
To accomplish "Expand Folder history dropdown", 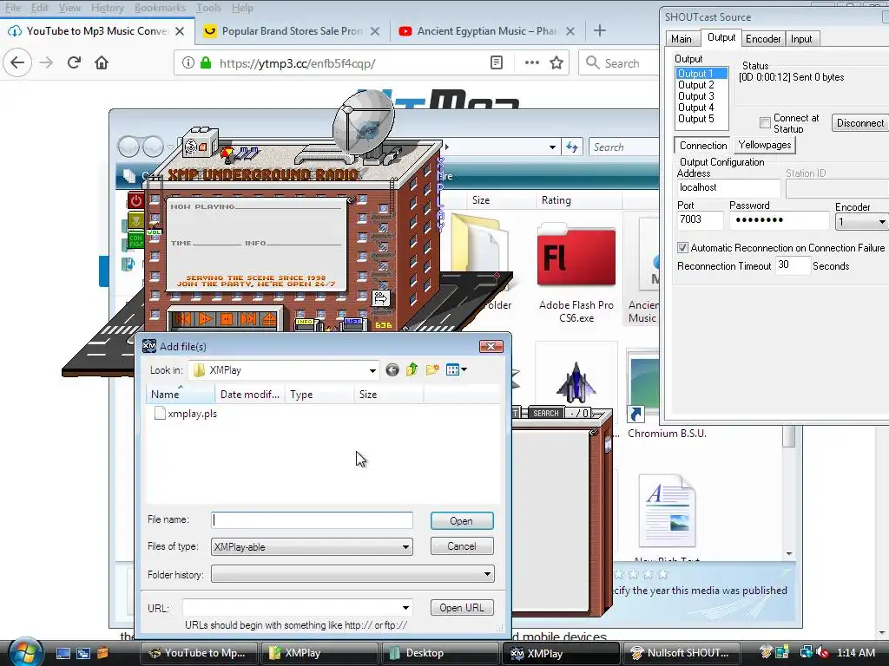I will [487, 574].
